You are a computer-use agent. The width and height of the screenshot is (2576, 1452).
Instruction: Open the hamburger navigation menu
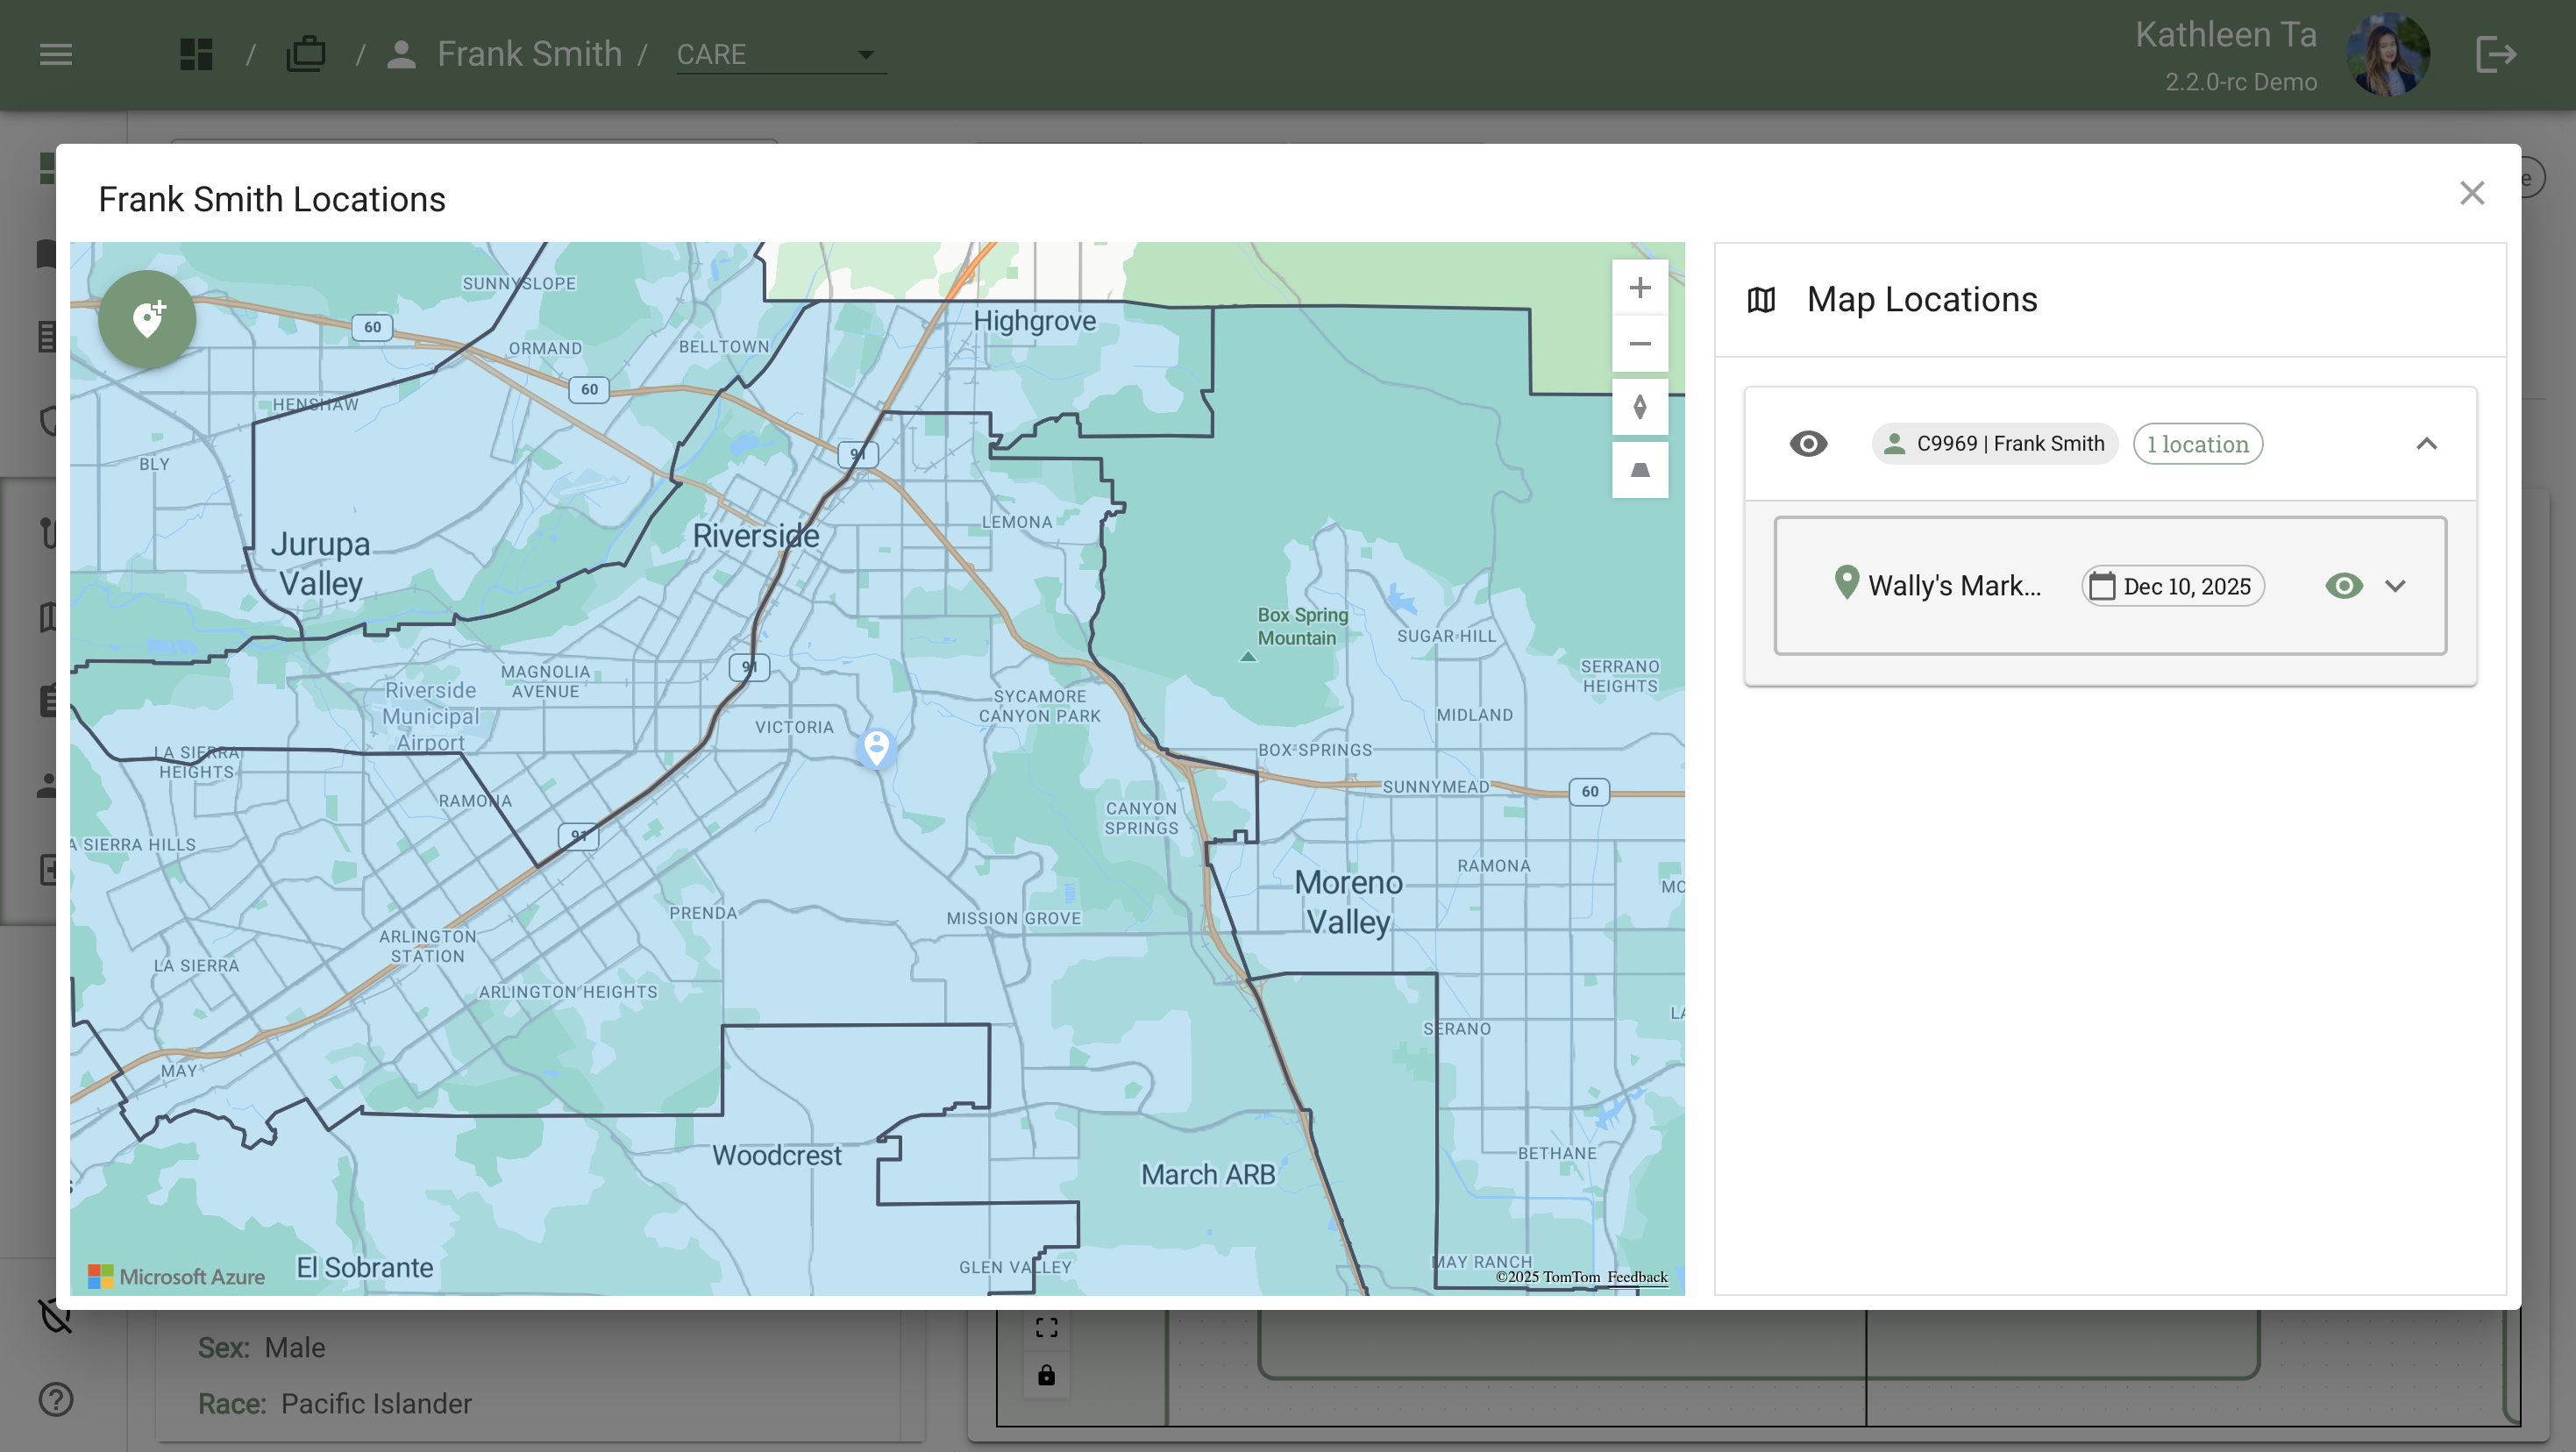pos(56,54)
